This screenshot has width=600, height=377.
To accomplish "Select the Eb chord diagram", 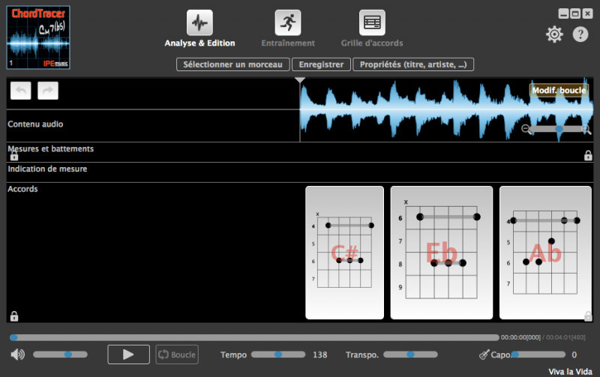I will coord(442,253).
